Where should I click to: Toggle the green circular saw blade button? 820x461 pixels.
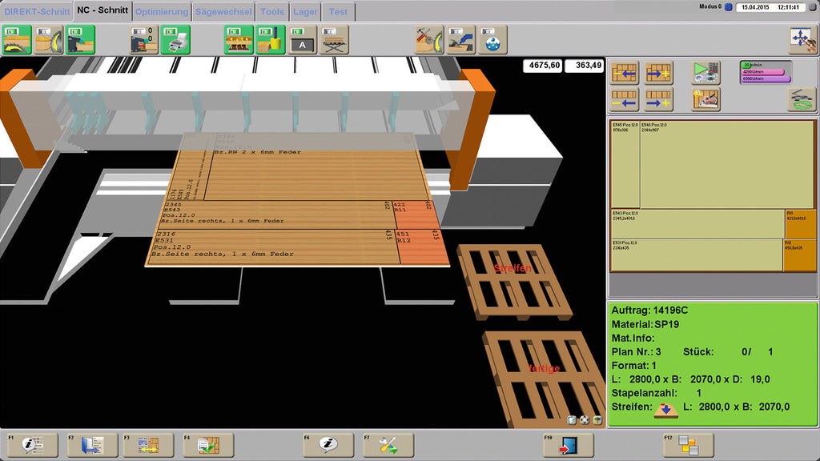(x=17, y=40)
